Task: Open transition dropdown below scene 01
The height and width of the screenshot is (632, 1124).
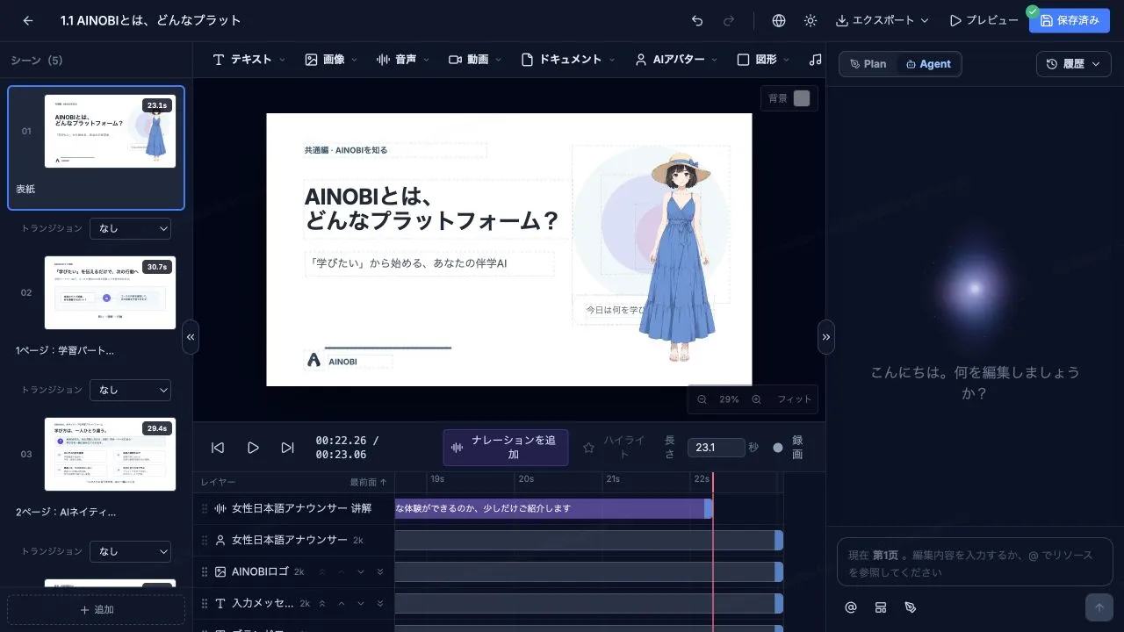Action: pos(130,228)
